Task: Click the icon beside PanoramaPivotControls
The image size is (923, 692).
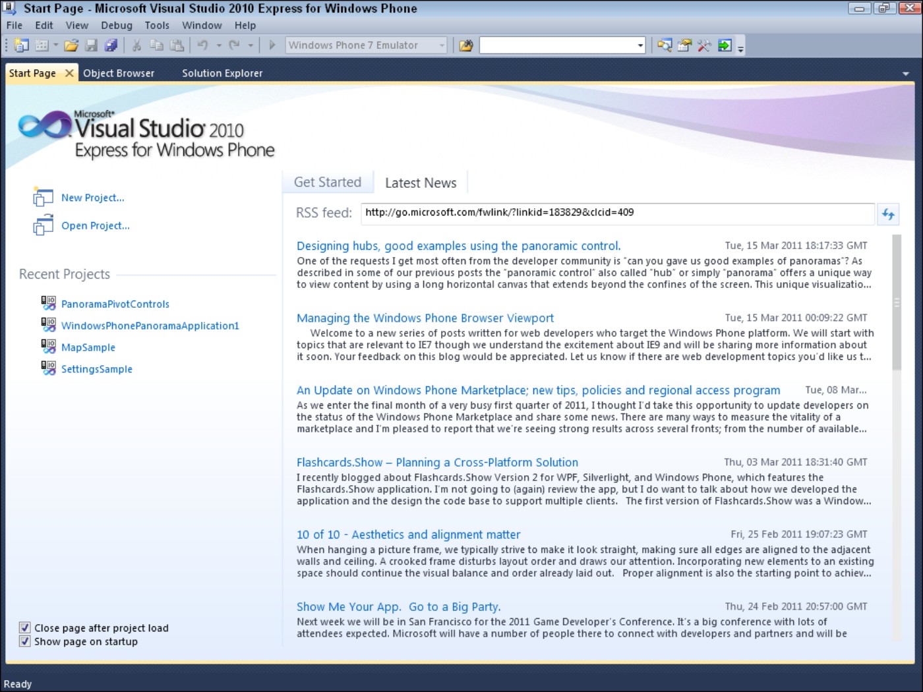Action: point(48,303)
